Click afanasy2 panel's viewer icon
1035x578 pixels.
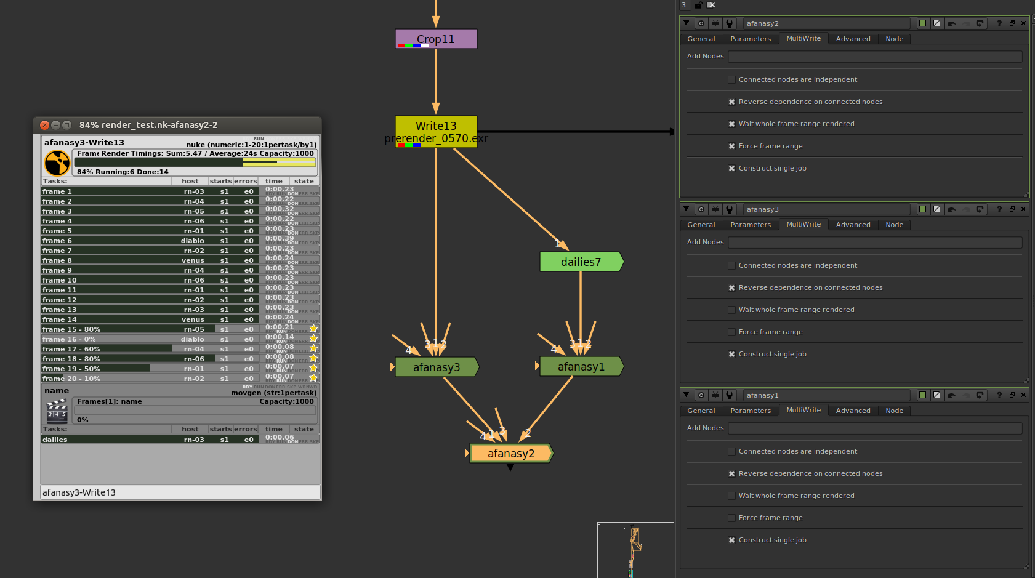coord(715,23)
